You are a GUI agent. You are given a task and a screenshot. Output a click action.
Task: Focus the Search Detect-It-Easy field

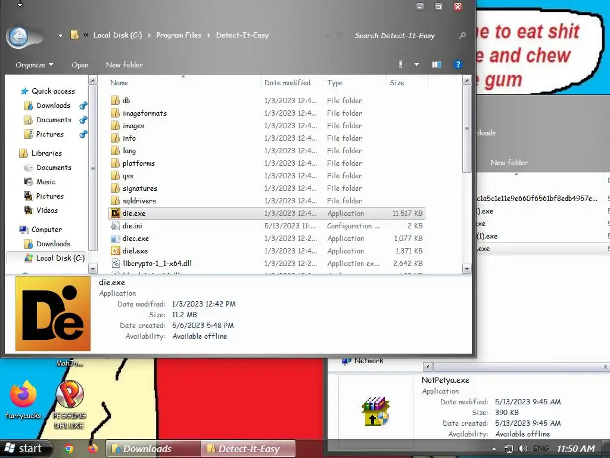tap(404, 35)
